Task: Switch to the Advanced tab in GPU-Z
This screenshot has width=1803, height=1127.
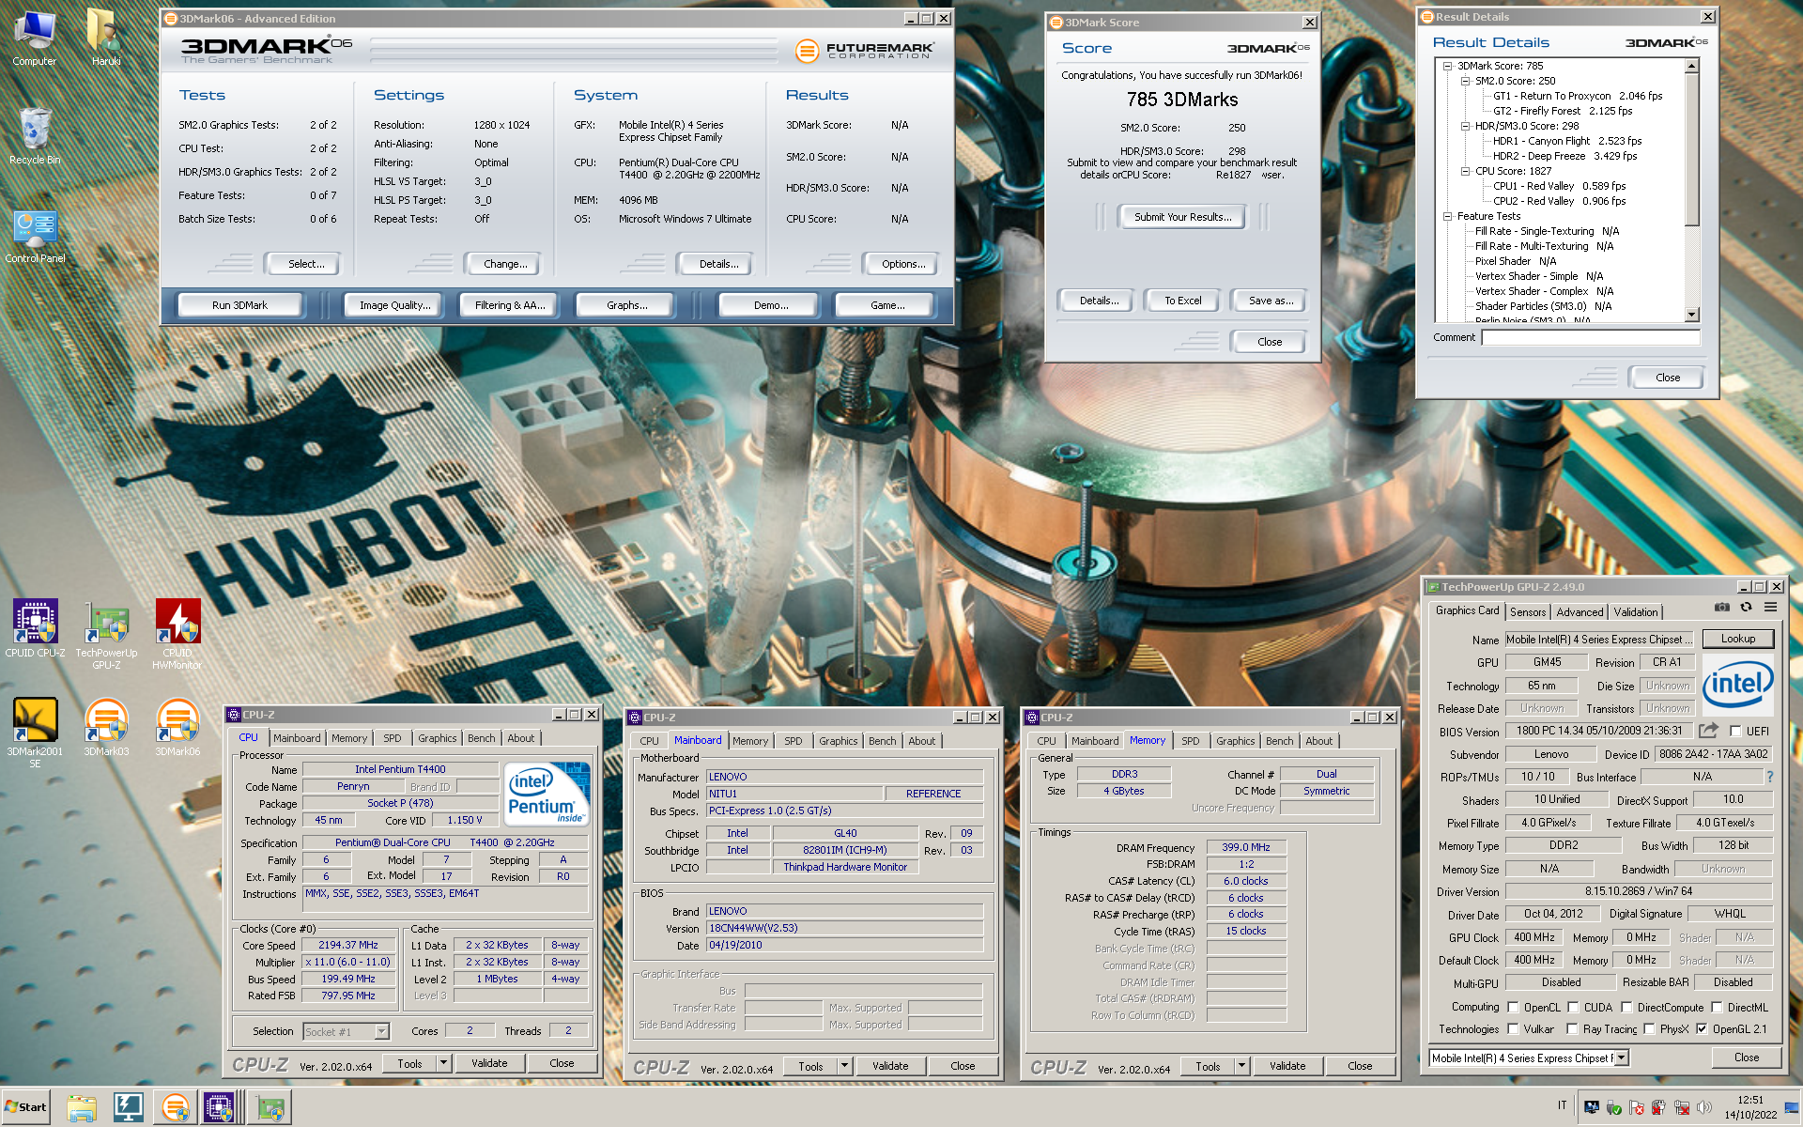Action: 1580,612
